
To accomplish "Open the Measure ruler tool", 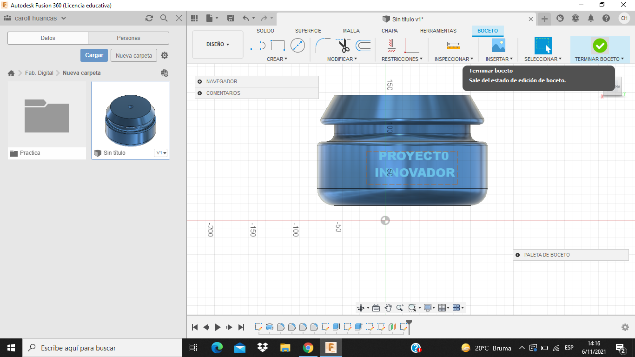I will [x=453, y=46].
